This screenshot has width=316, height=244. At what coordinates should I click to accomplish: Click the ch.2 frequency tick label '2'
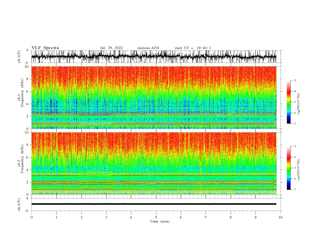pos(28,182)
